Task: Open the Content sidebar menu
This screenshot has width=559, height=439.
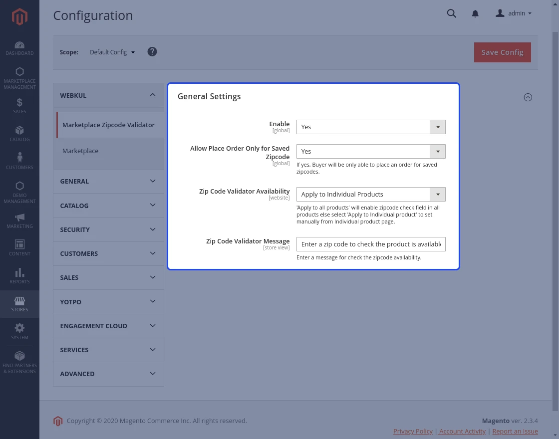Action: (19, 248)
